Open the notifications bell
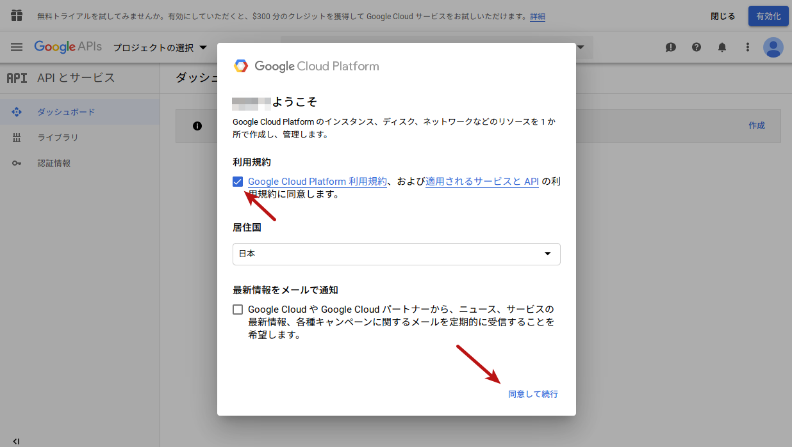792x447 pixels. point(722,47)
